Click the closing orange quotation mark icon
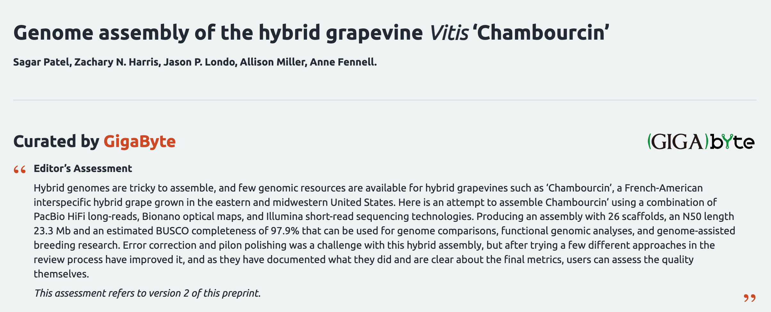 pyautogui.click(x=750, y=298)
